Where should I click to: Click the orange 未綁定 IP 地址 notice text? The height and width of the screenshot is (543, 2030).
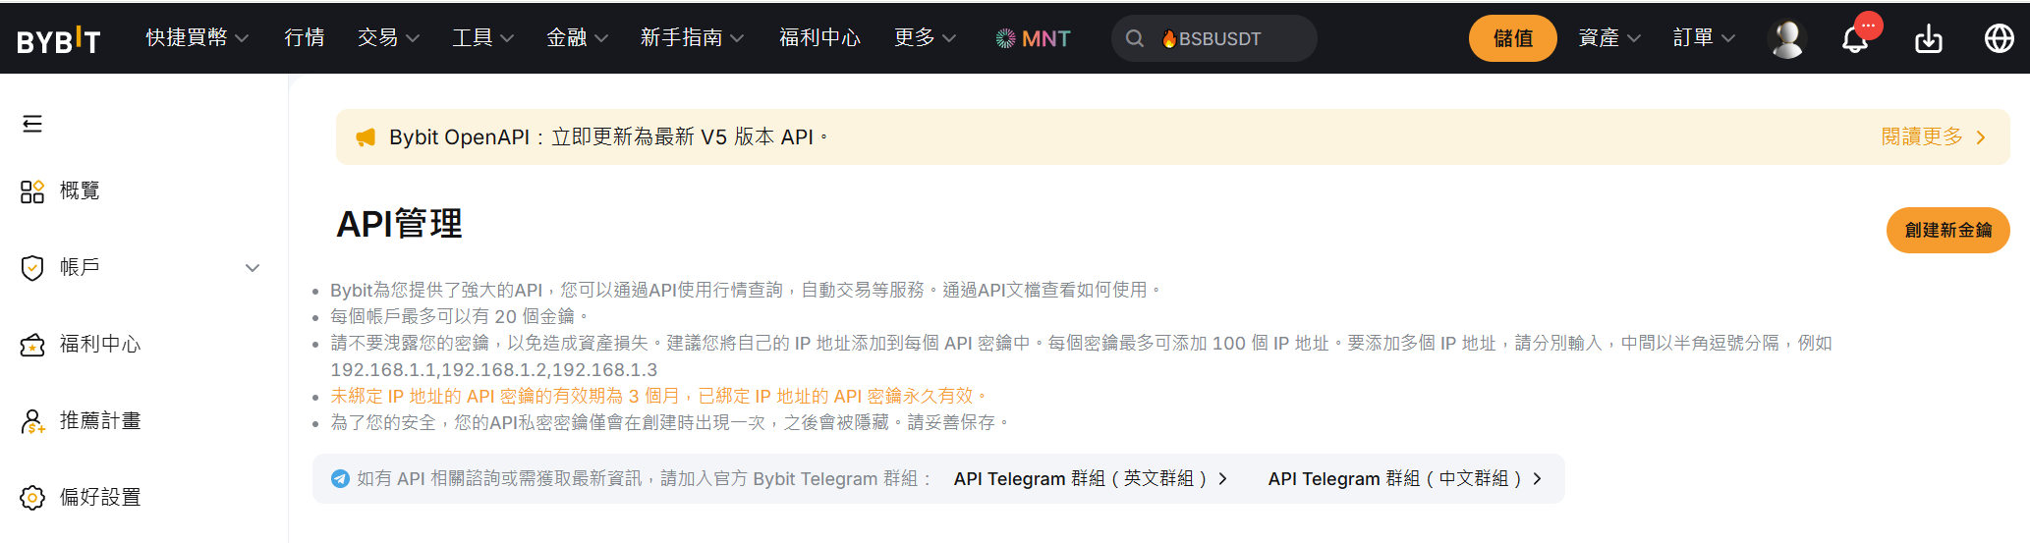click(658, 396)
